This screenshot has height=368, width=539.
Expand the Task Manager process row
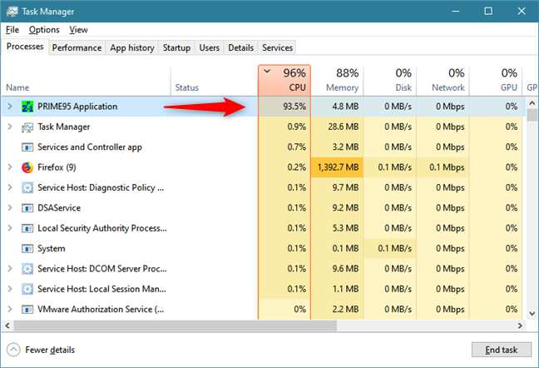(x=10, y=127)
